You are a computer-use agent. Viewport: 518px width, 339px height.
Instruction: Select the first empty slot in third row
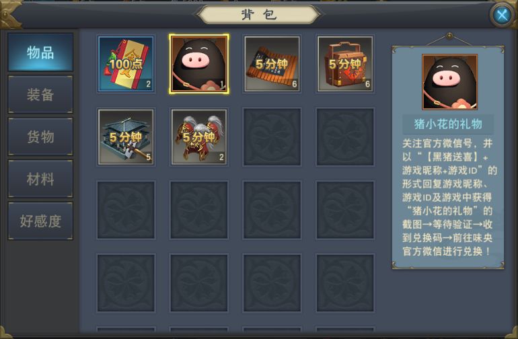pyautogui.click(x=126, y=210)
